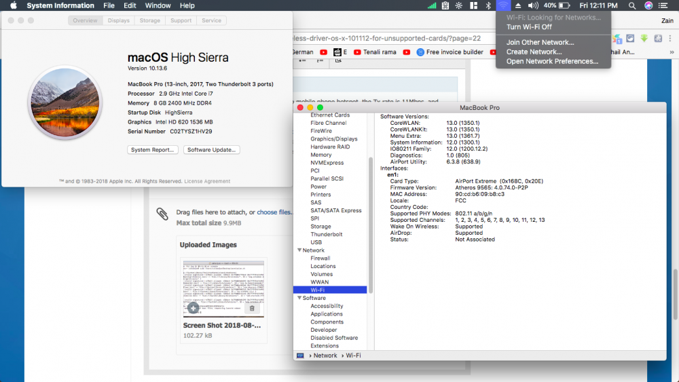
Task: Open the License Agreement link
Action: 207,181
